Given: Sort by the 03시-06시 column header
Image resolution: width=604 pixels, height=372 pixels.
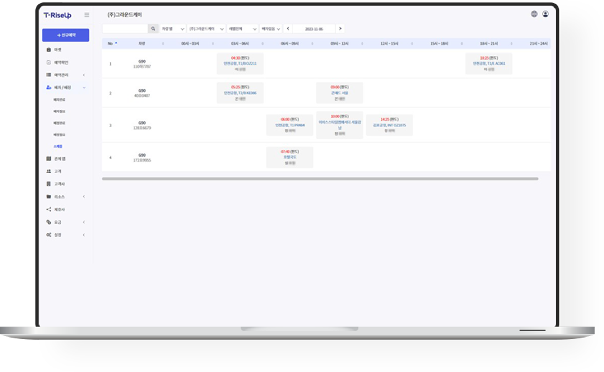Looking at the screenshot, I should [240, 43].
